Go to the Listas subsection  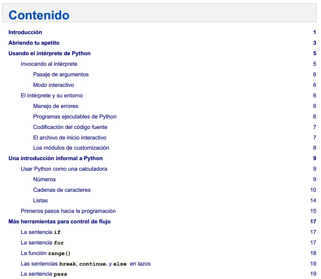tap(40, 201)
